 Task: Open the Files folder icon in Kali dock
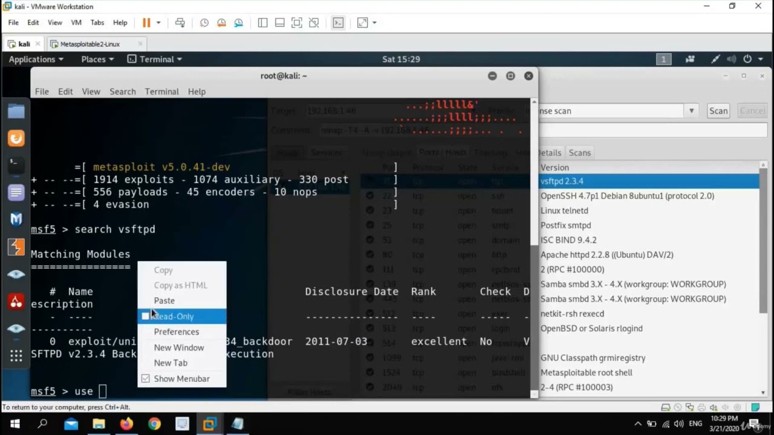(16, 111)
